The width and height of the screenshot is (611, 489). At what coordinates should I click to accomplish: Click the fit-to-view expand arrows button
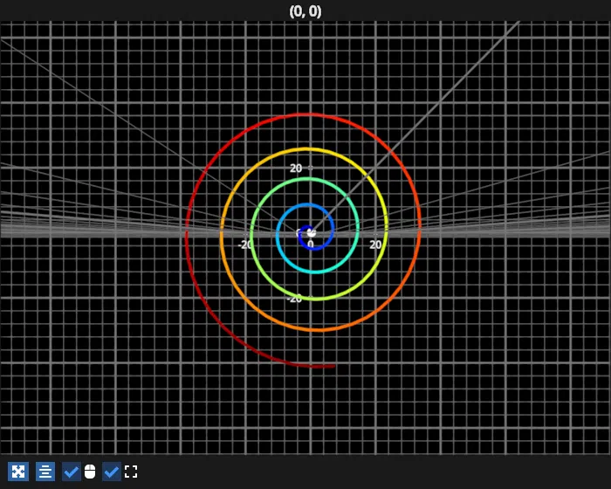[18, 472]
